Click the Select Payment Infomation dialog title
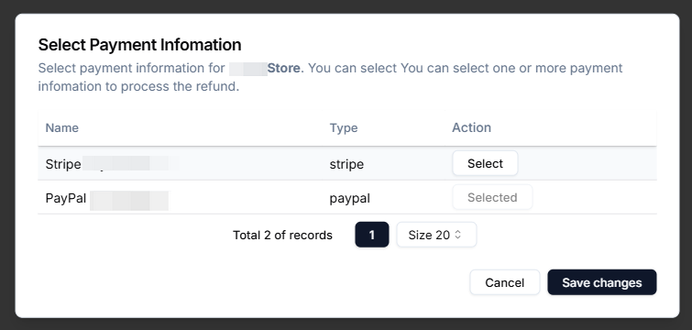This screenshot has width=692, height=330. (139, 45)
